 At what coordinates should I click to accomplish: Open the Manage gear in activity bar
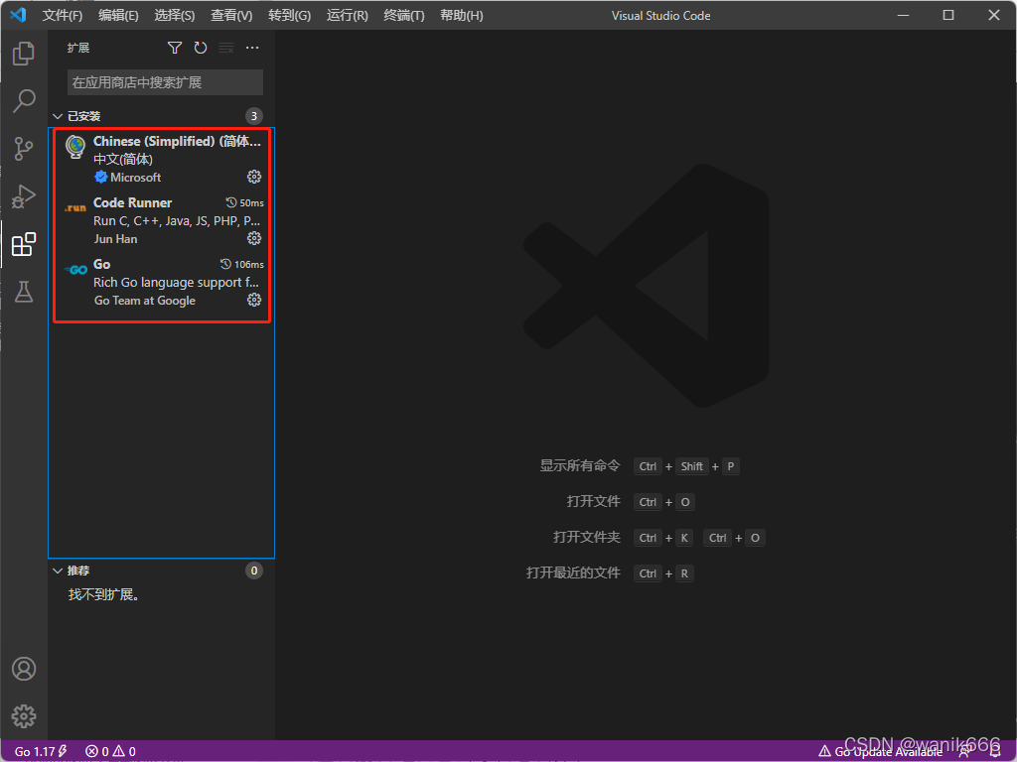24,716
